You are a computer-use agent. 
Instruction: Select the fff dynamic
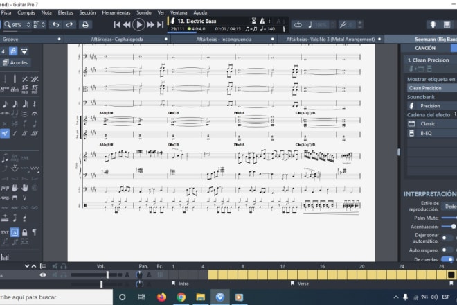[35, 133]
